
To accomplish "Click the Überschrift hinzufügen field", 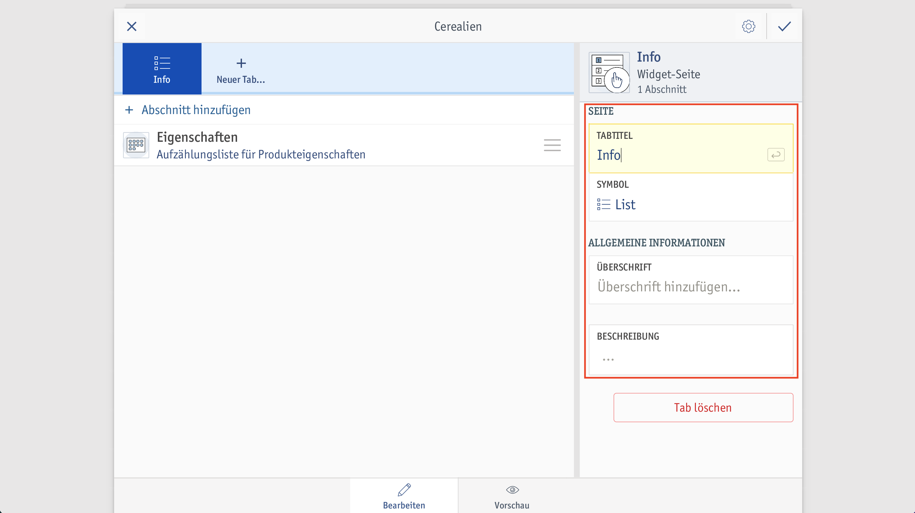I will tap(691, 280).
